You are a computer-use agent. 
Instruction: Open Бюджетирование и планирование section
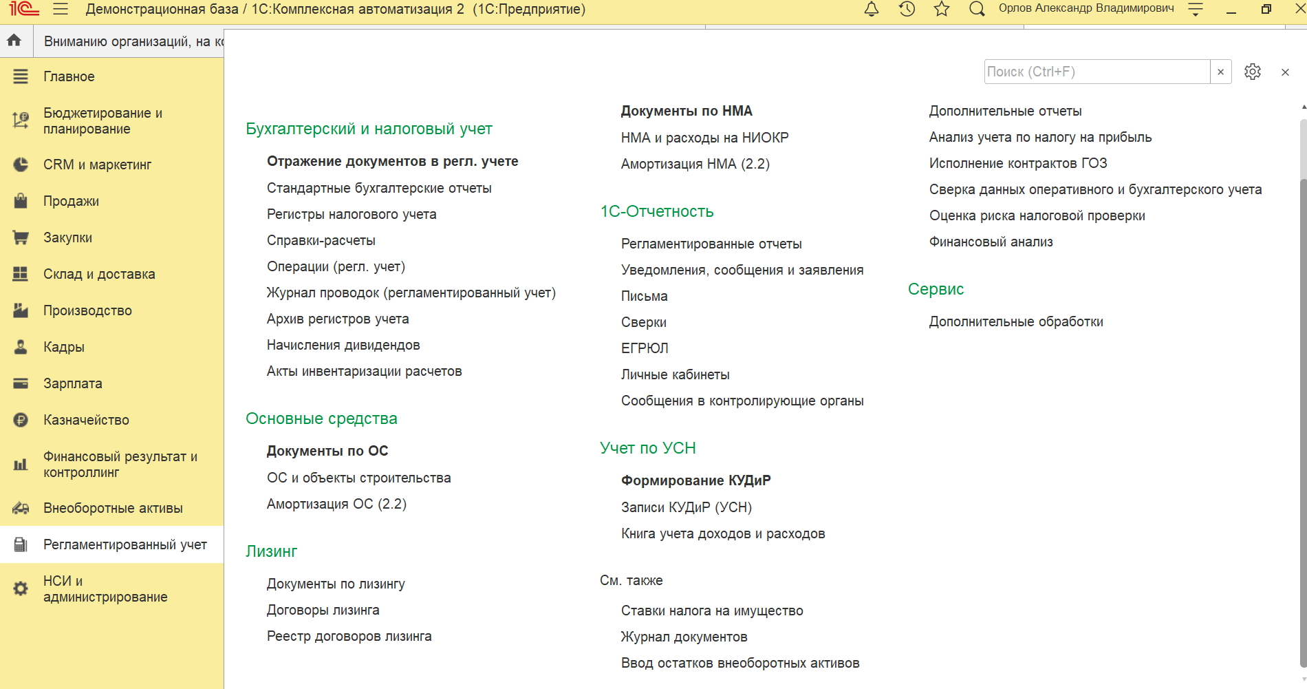111,120
